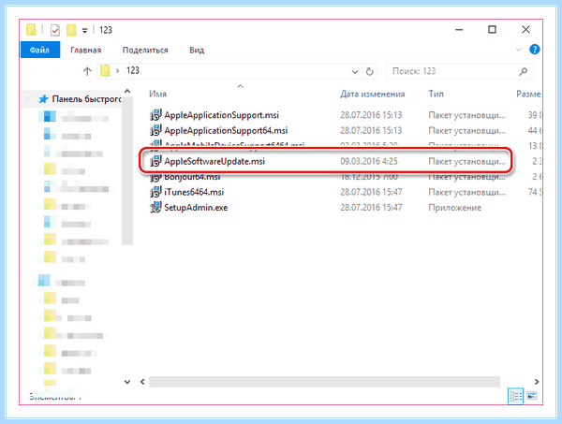Refresh the 123 folder view

370,72
